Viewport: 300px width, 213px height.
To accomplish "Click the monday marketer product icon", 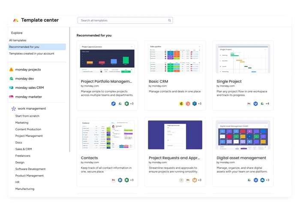I will tap(11, 97).
